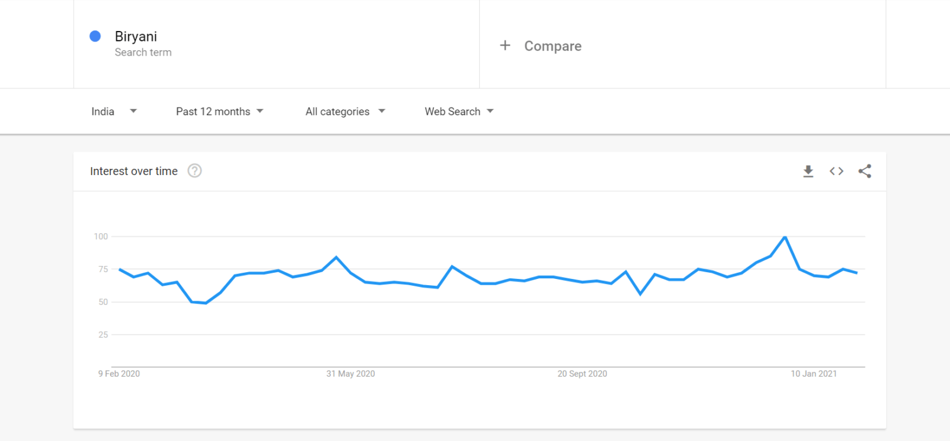This screenshot has width=950, height=441.
Task: Download the Interest over time data
Action: click(x=808, y=171)
